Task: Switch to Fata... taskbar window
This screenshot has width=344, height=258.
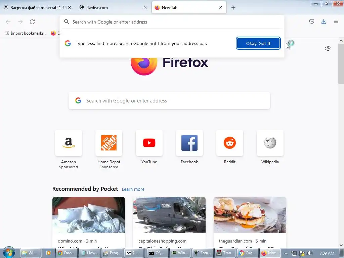Action: click(x=203, y=253)
